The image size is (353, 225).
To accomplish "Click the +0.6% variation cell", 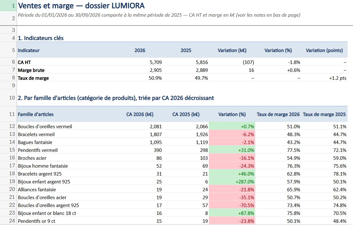I will (x=278, y=70).
